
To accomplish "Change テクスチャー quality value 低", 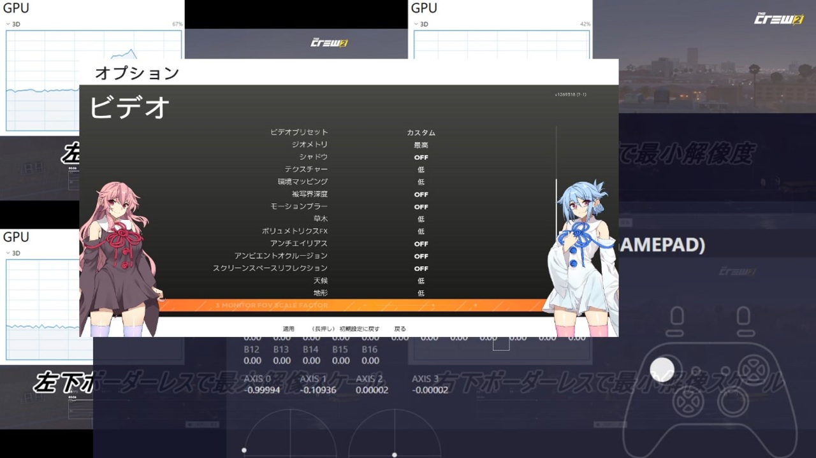I will pyautogui.click(x=421, y=169).
